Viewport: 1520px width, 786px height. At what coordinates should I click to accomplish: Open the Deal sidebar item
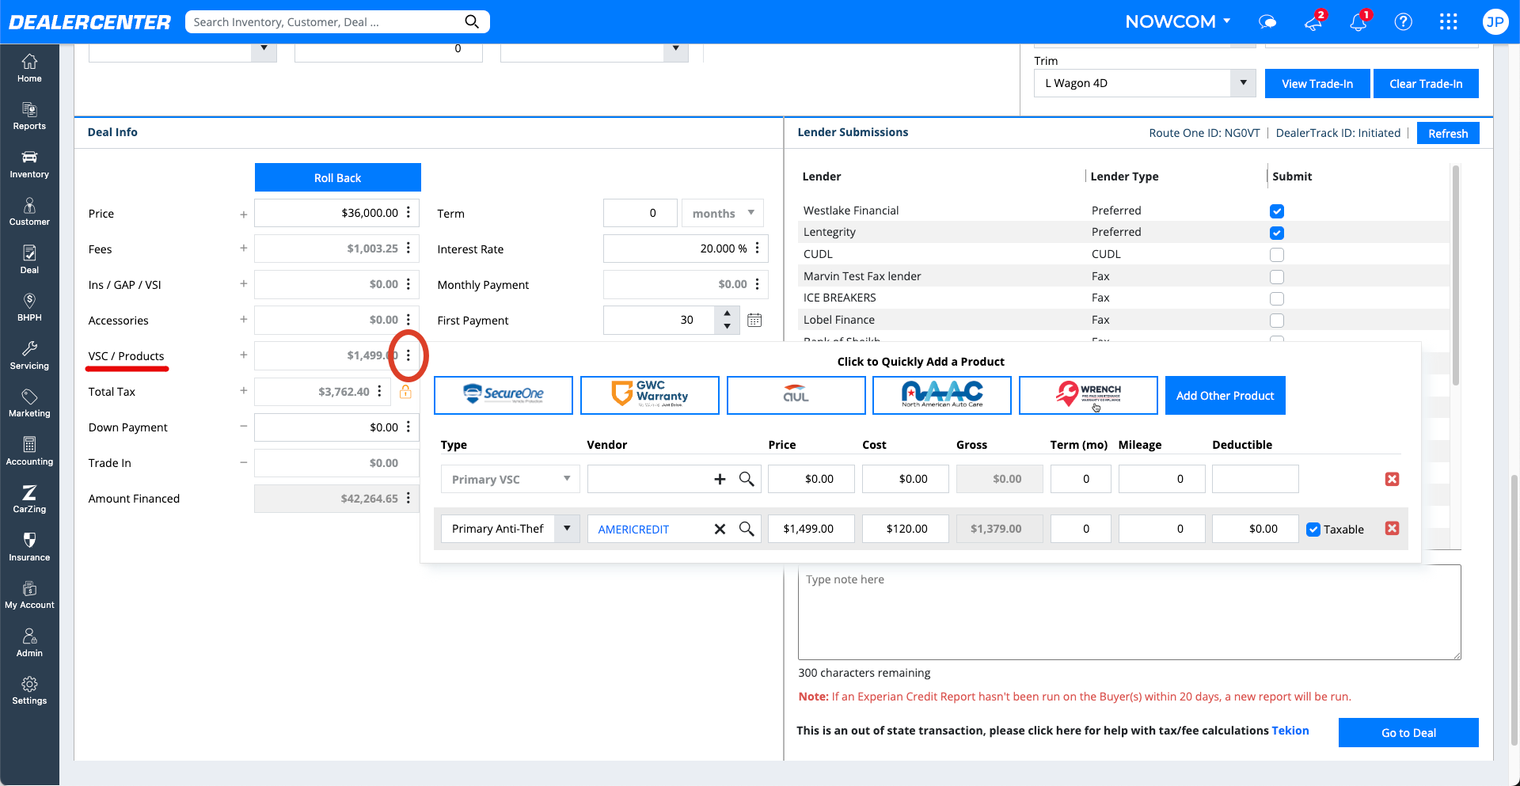pos(29,260)
